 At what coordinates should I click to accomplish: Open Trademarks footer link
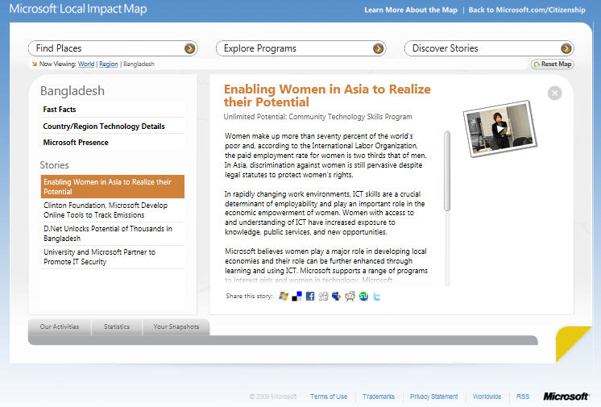tap(379, 397)
